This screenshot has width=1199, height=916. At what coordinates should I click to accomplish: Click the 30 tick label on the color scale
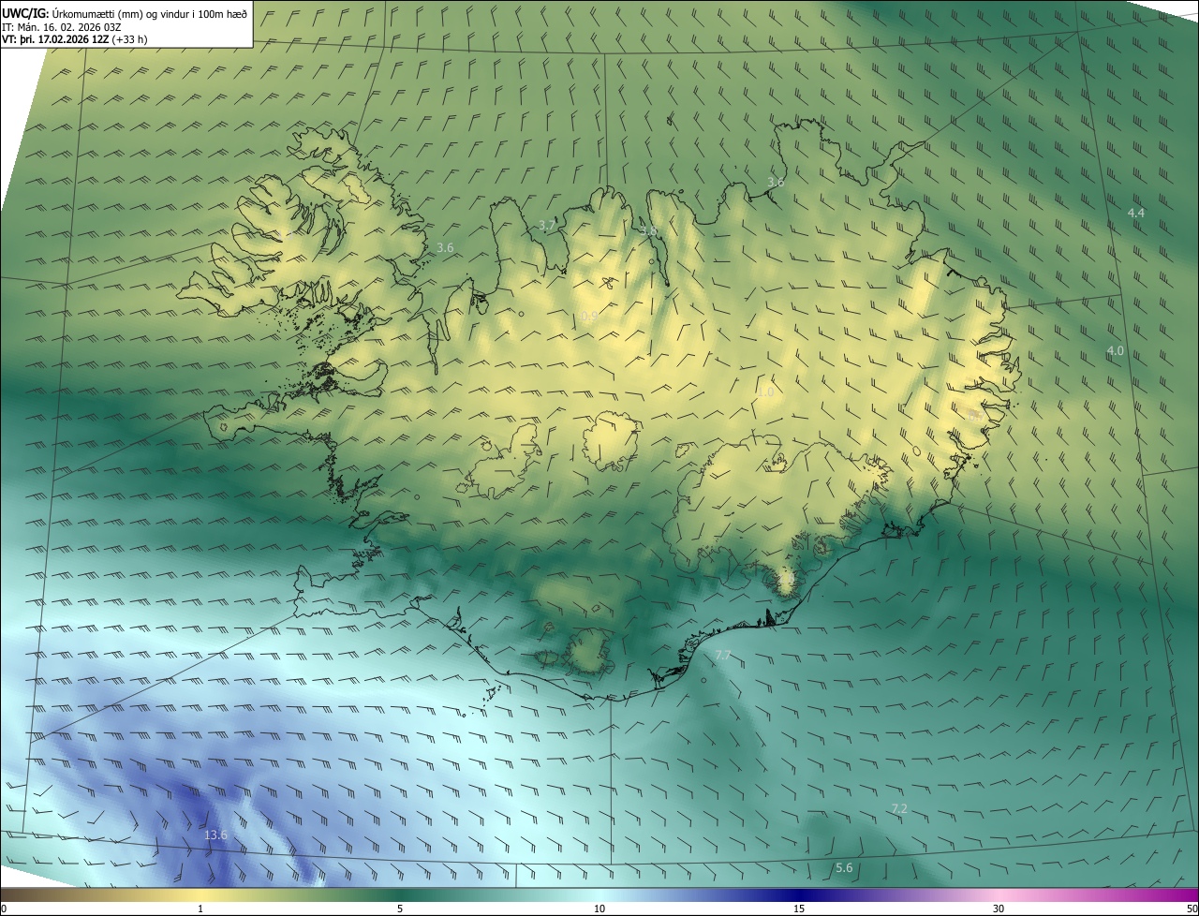999,909
